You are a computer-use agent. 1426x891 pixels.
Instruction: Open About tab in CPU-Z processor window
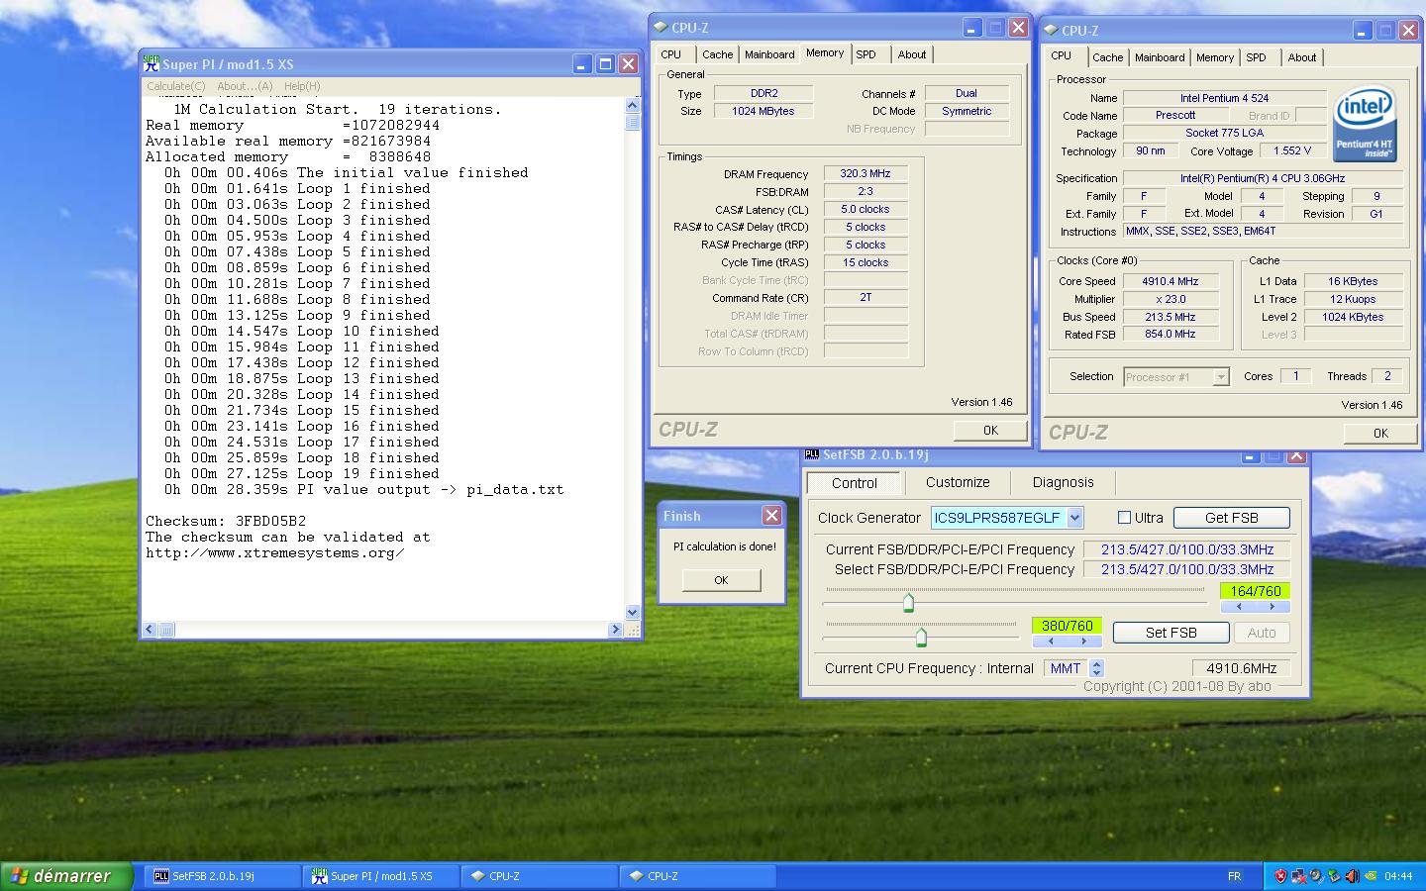1302,57
